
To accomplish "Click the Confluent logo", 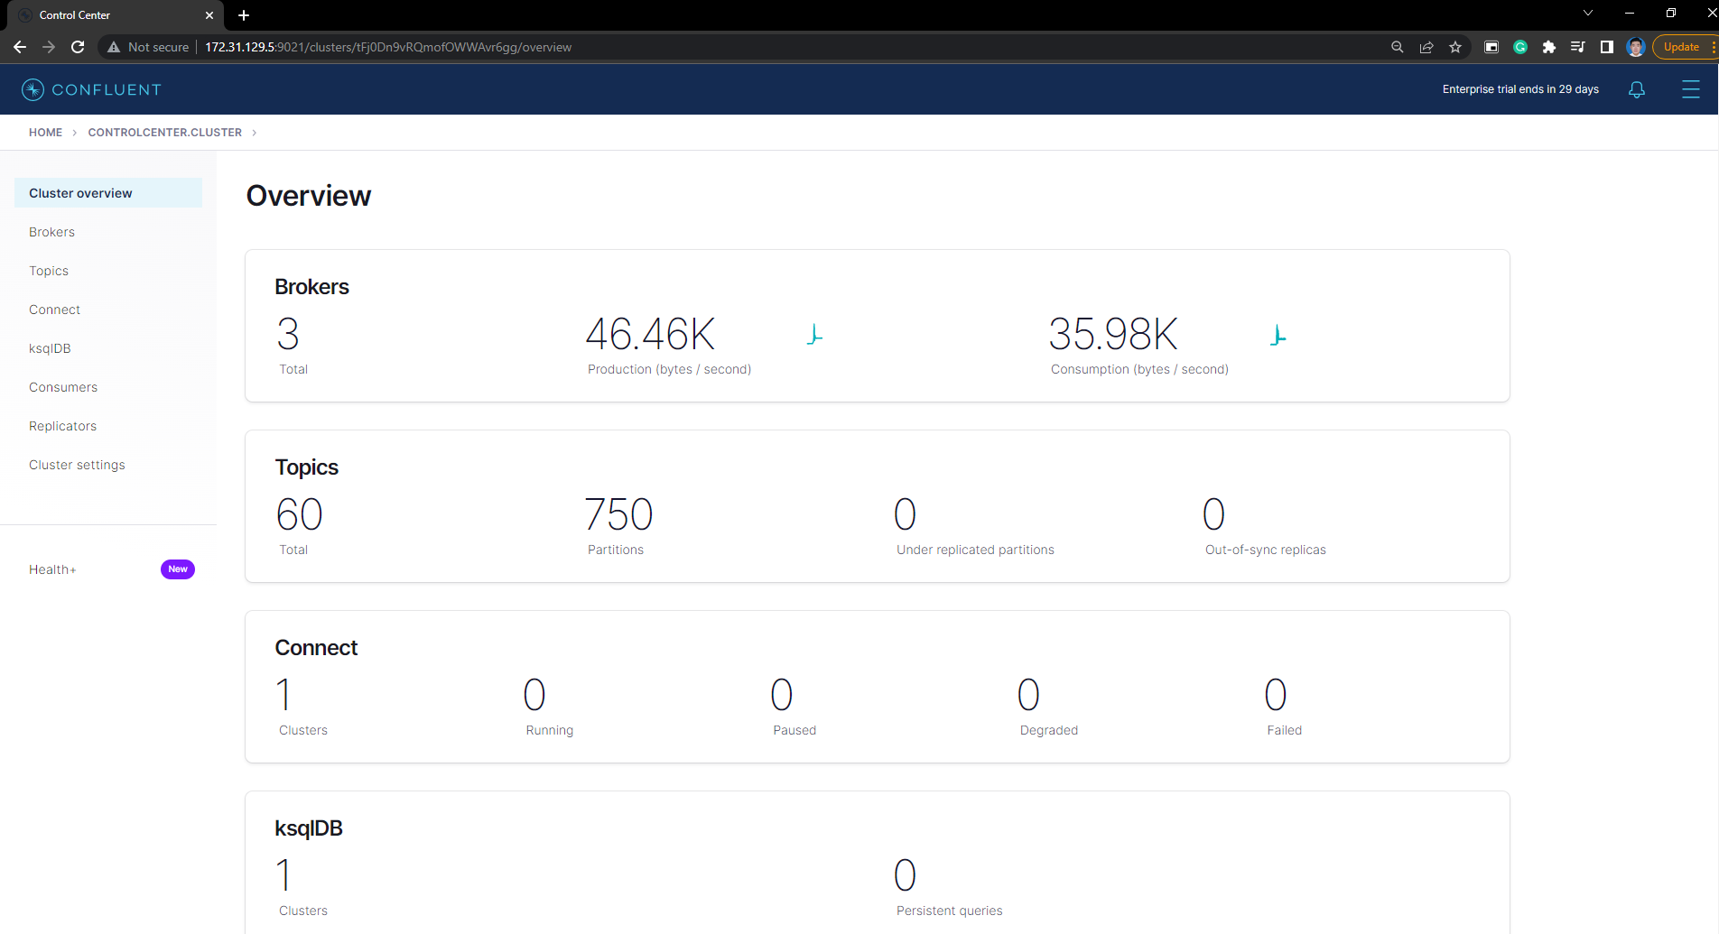I will (90, 88).
